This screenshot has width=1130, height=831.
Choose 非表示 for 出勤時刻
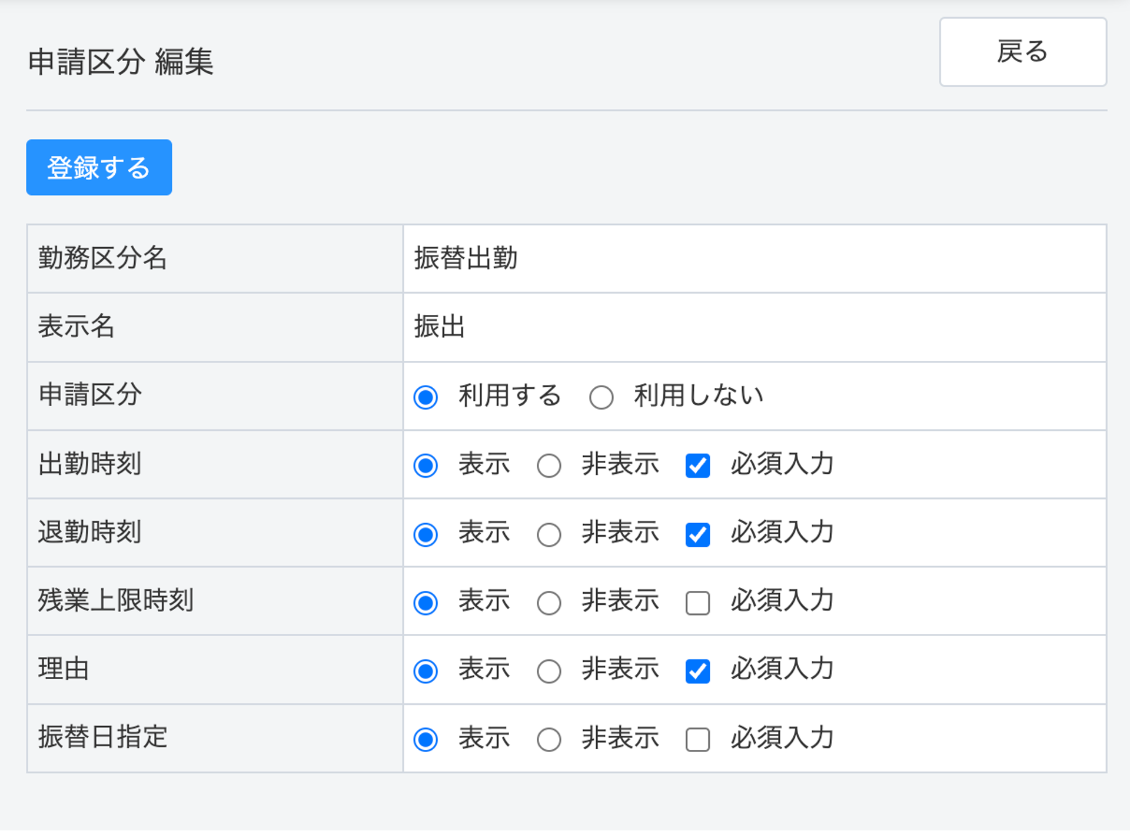[x=549, y=466]
